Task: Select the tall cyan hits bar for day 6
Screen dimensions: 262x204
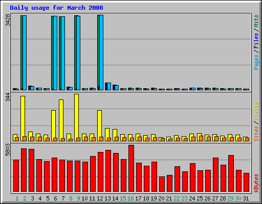Action: [55, 53]
